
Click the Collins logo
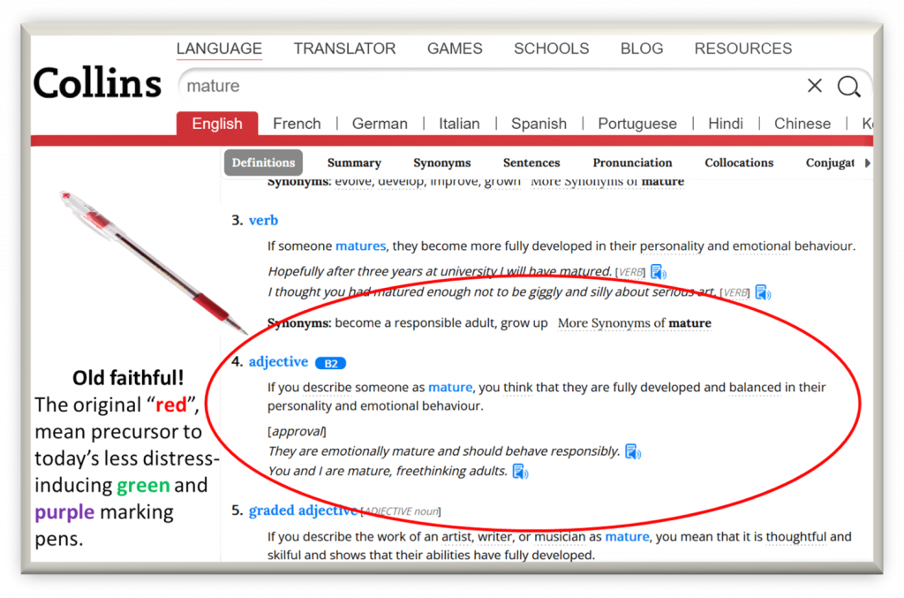pos(97,85)
